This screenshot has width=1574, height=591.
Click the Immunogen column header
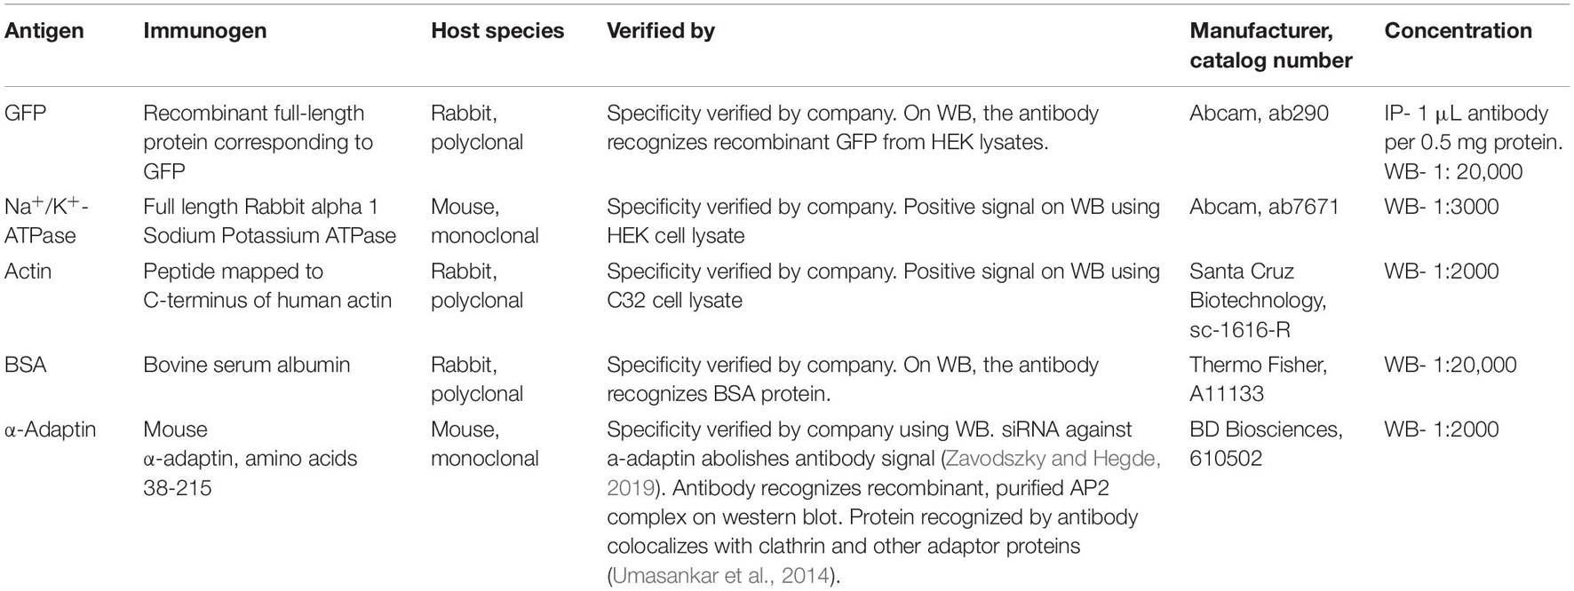[x=205, y=31]
